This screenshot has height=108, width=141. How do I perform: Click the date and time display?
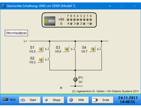click(x=128, y=100)
